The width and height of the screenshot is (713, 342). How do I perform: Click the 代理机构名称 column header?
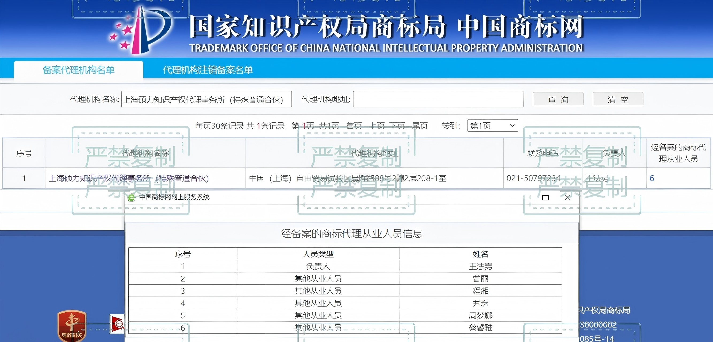(145, 153)
